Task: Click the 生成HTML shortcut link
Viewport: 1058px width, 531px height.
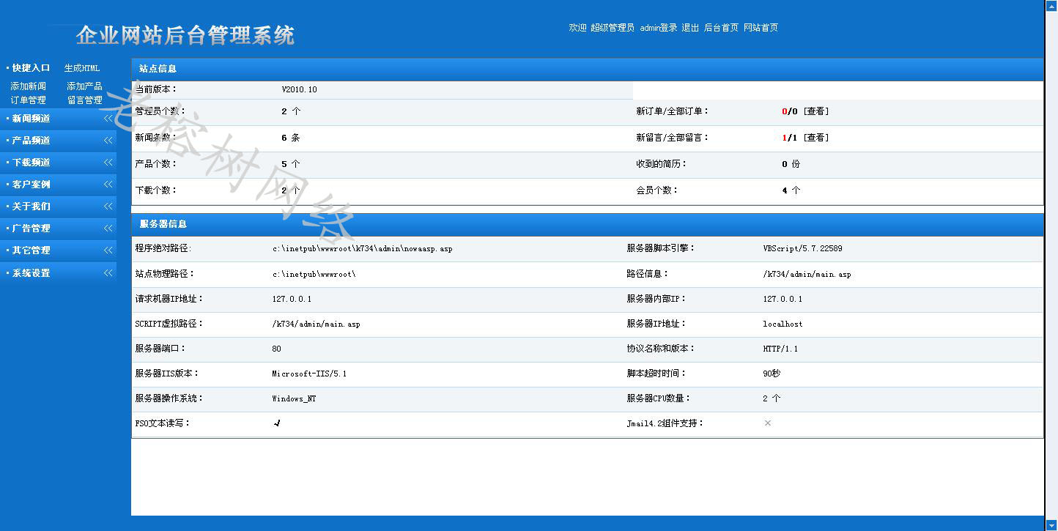Action: point(81,68)
